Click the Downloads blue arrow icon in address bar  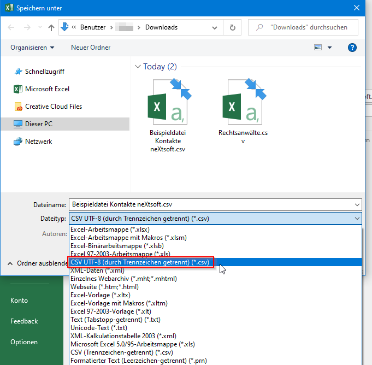coord(64,27)
